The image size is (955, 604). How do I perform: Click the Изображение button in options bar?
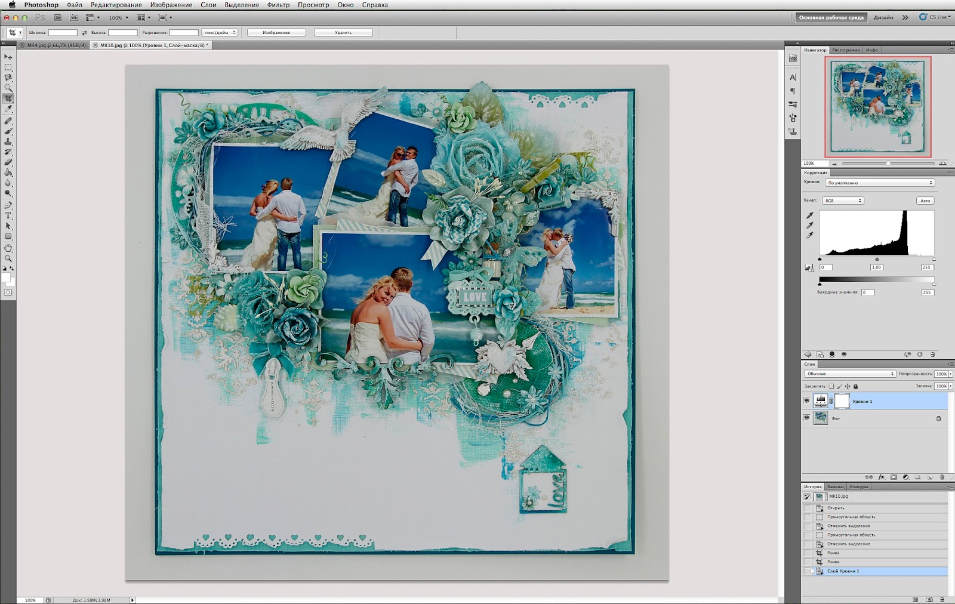276,33
